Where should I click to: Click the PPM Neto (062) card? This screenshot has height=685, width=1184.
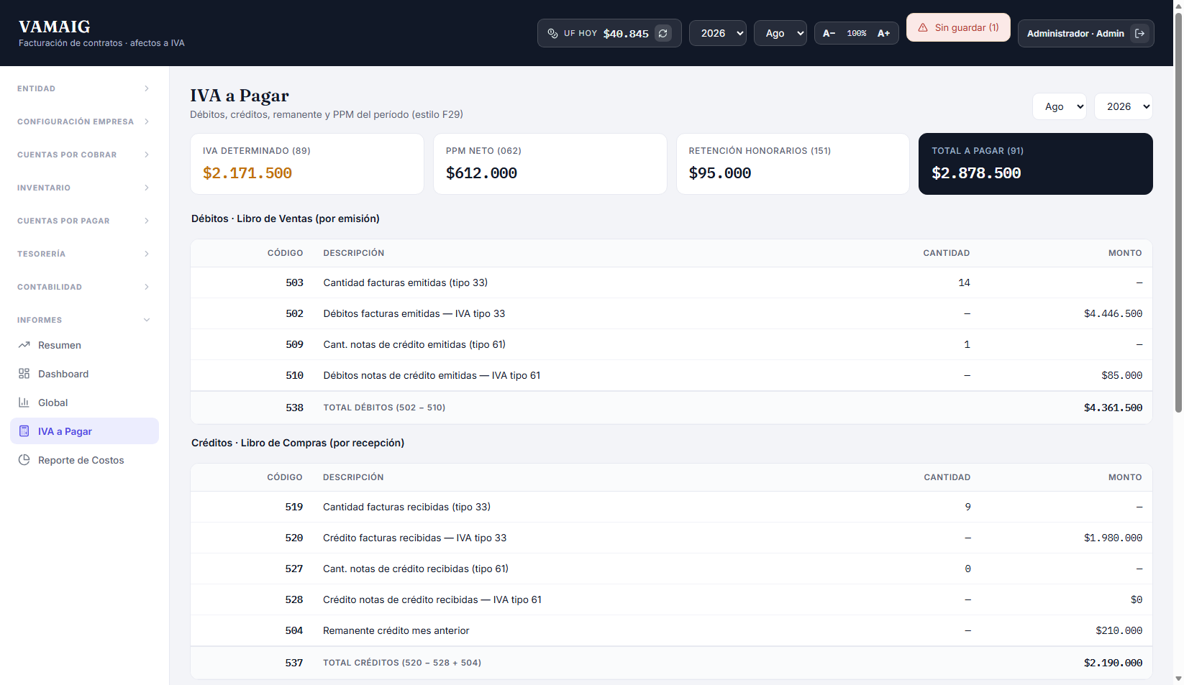pos(550,164)
